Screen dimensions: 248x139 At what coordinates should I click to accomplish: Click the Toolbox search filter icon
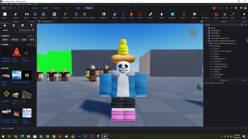pos(33,30)
